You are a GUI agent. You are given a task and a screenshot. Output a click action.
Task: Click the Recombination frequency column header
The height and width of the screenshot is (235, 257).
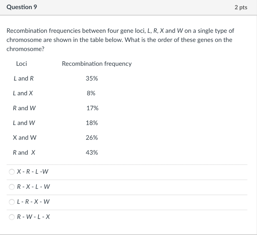point(97,64)
